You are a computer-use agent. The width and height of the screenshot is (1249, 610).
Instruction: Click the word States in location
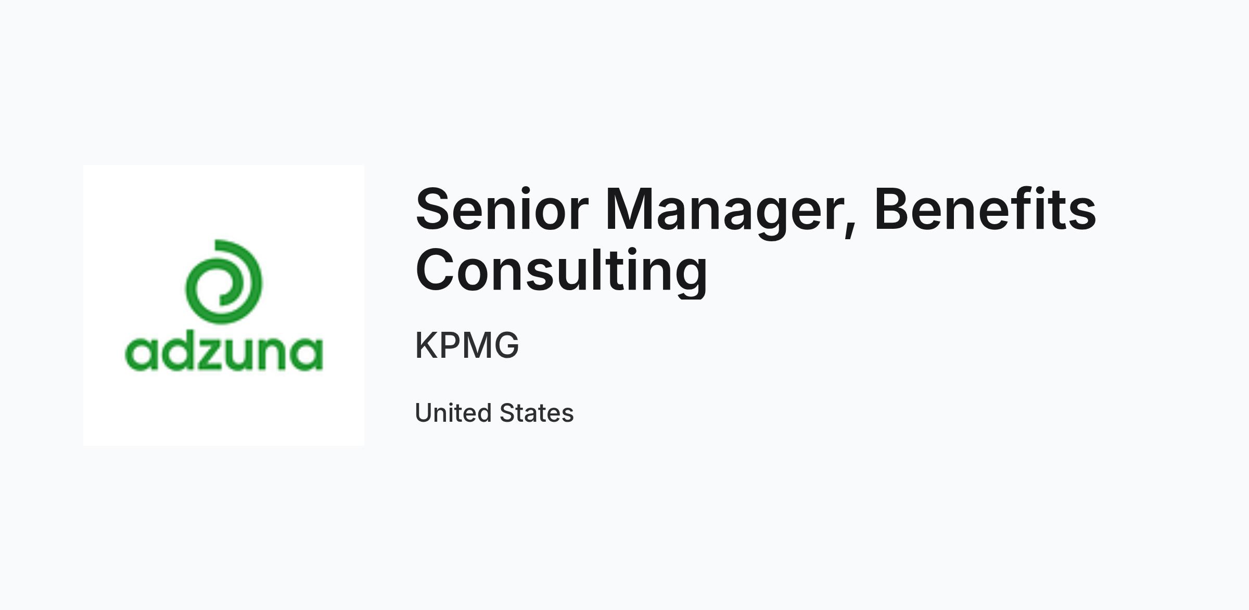click(537, 413)
